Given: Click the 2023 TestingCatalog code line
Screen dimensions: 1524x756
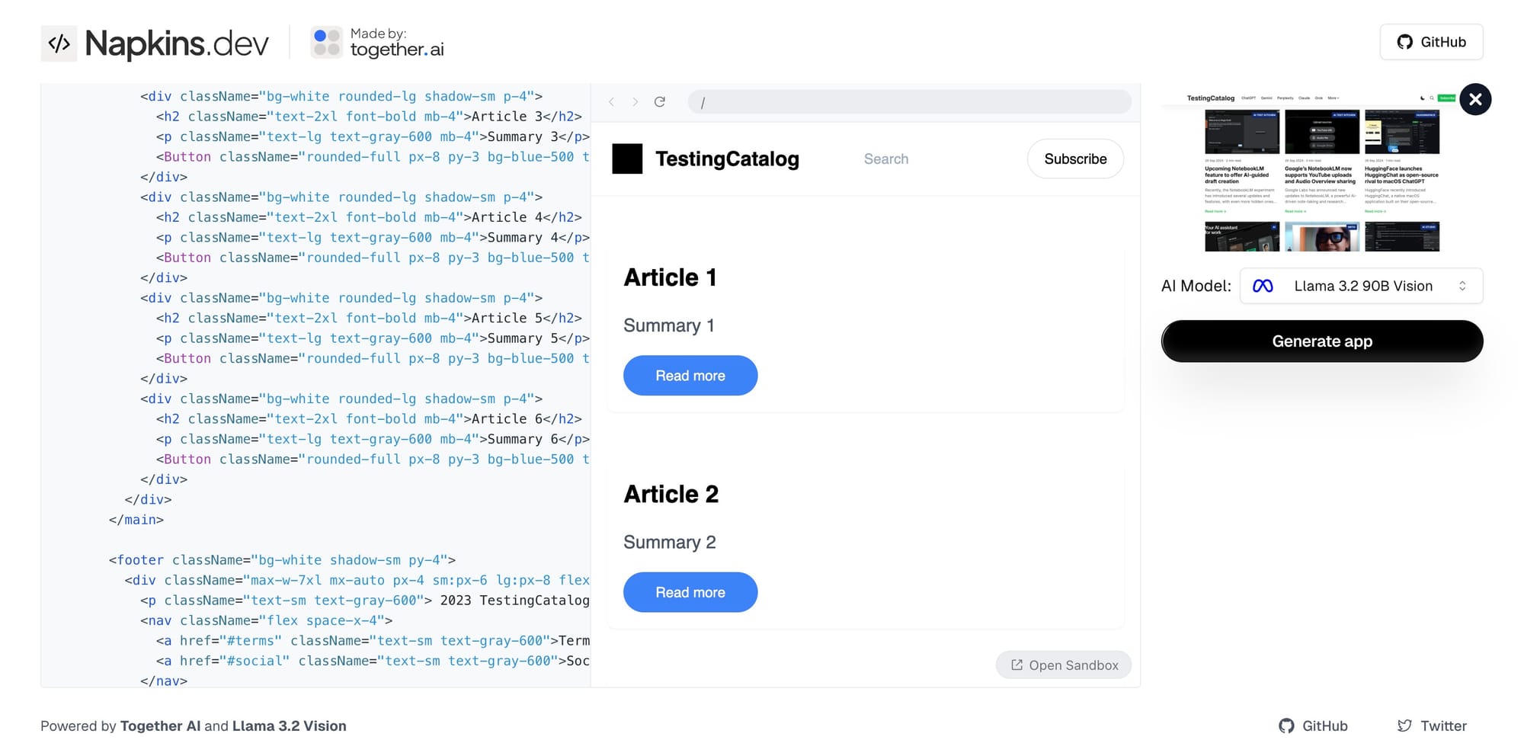Looking at the screenshot, I should pos(365,601).
